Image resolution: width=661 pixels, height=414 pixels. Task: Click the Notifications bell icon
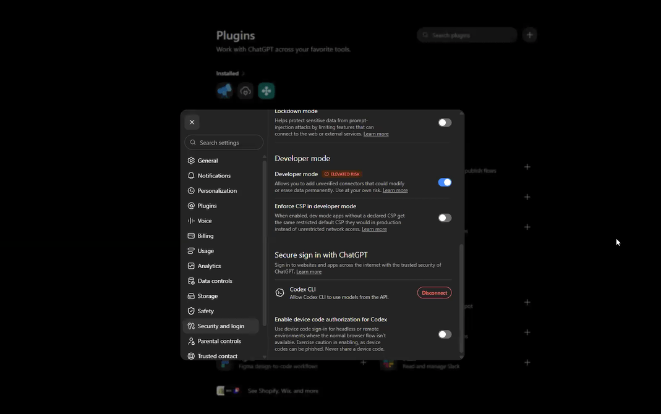pyautogui.click(x=191, y=175)
